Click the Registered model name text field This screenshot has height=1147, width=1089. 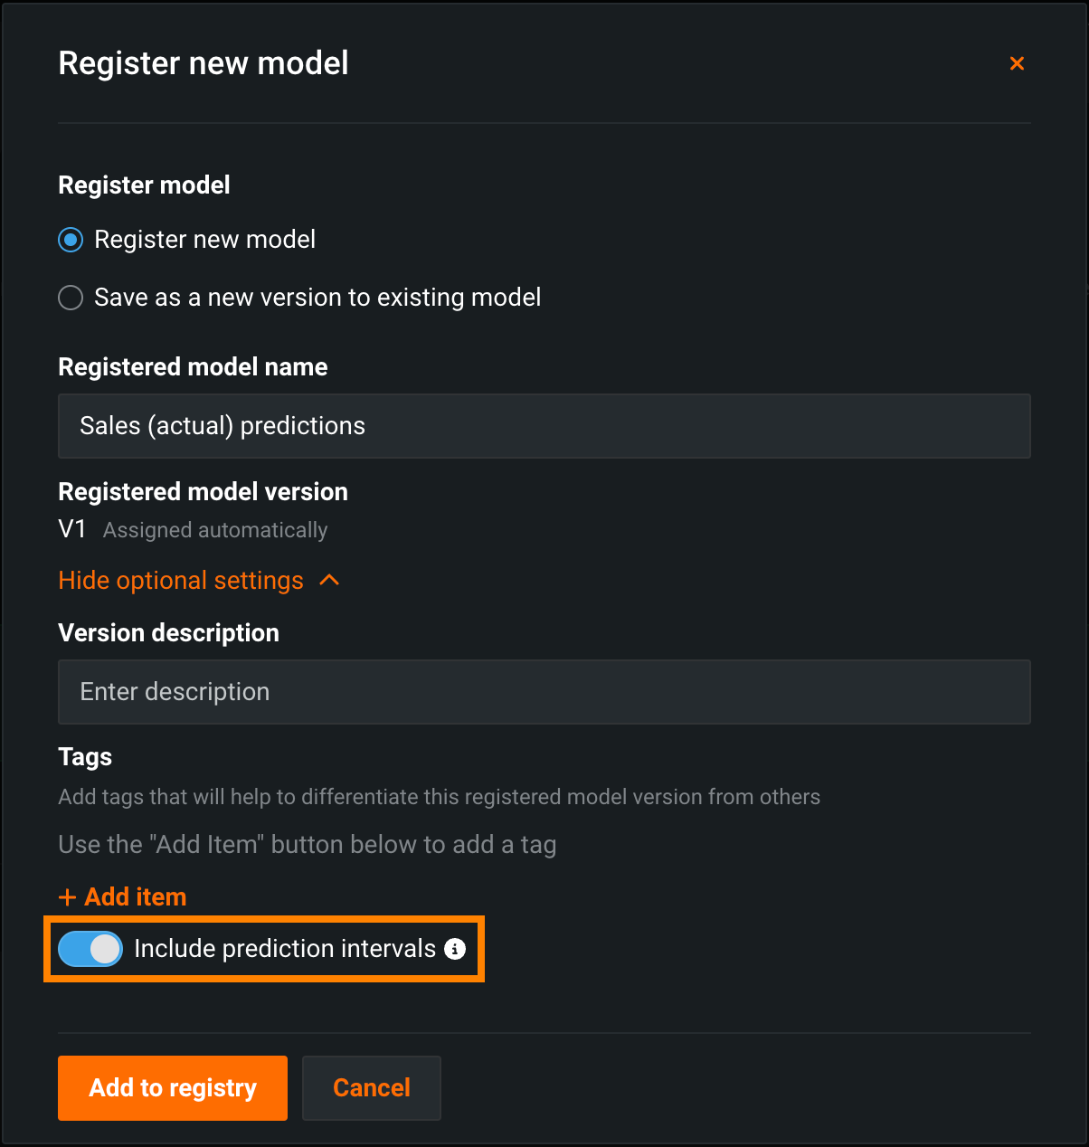pos(544,426)
